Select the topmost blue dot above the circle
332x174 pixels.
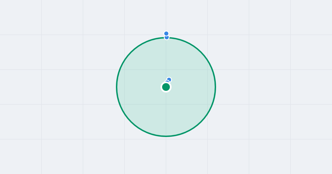[166, 33]
